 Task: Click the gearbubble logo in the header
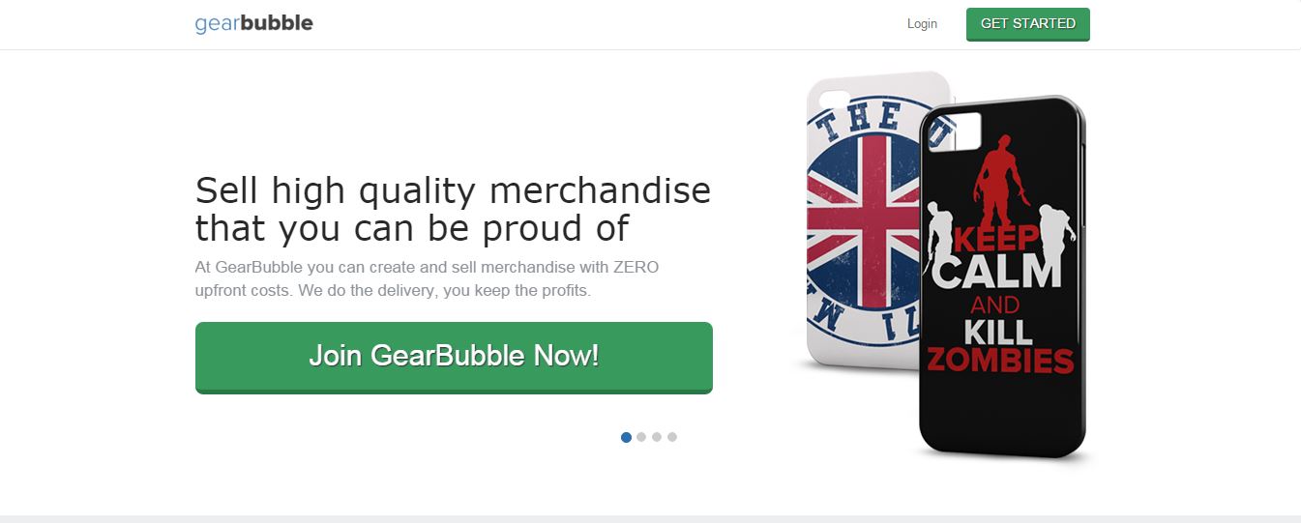254,23
